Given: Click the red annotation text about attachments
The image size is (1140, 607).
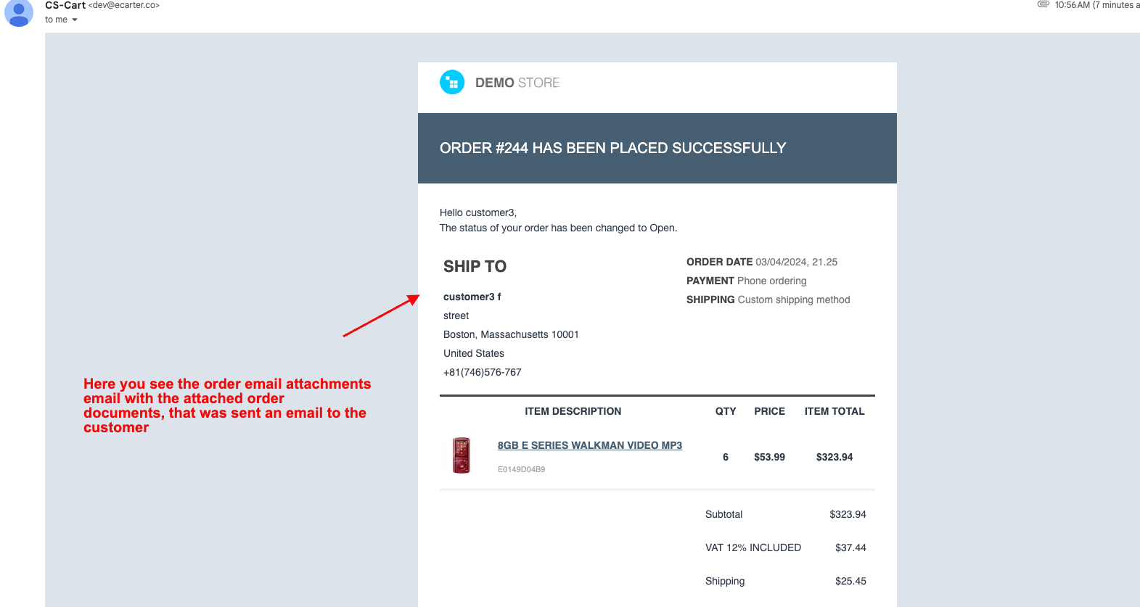Looking at the screenshot, I should pyautogui.click(x=226, y=405).
